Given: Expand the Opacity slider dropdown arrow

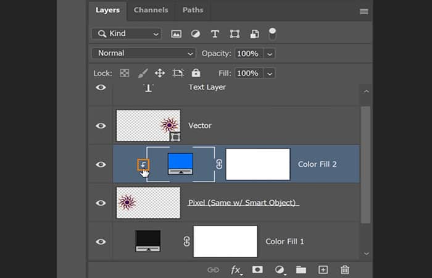Looking at the screenshot, I should tap(269, 54).
